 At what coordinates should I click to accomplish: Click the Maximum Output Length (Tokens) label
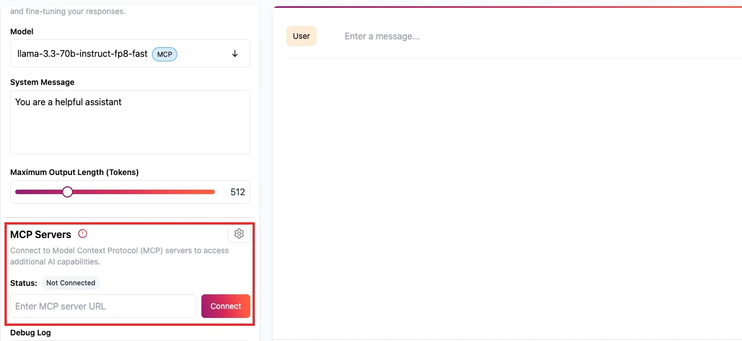click(74, 172)
